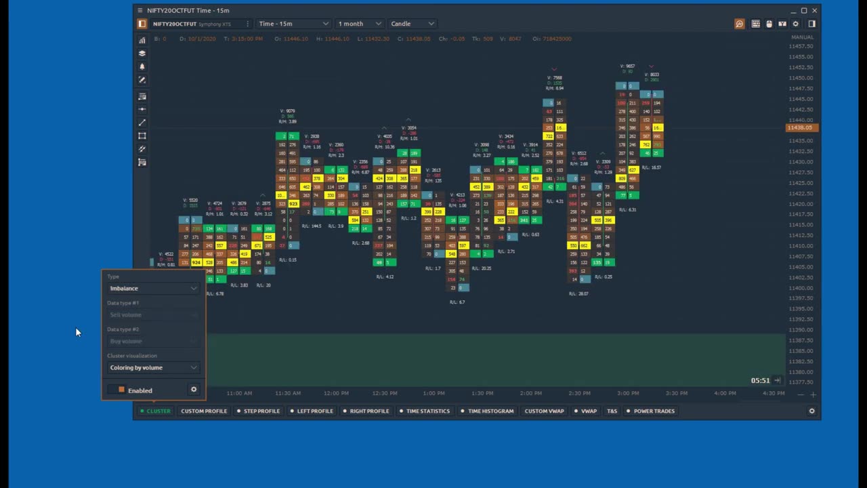Toggle the LEFT PROFILE indicator
This screenshot has width=867, height=488.
(312, 411)
